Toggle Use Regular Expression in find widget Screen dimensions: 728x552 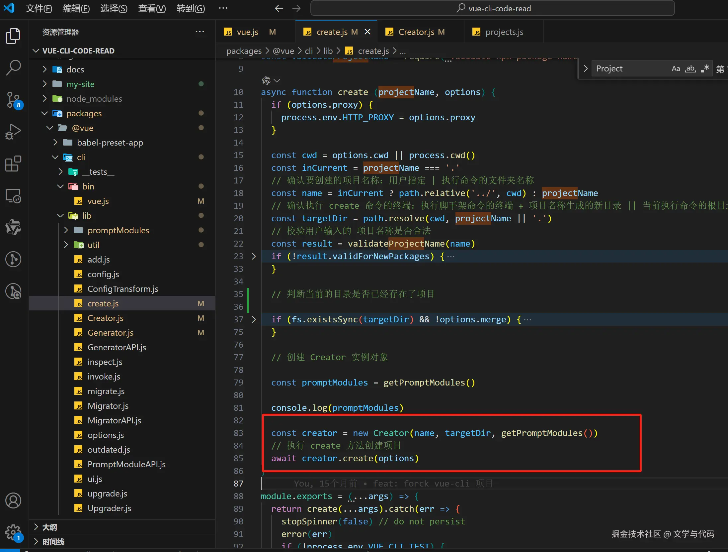point(705,68)
